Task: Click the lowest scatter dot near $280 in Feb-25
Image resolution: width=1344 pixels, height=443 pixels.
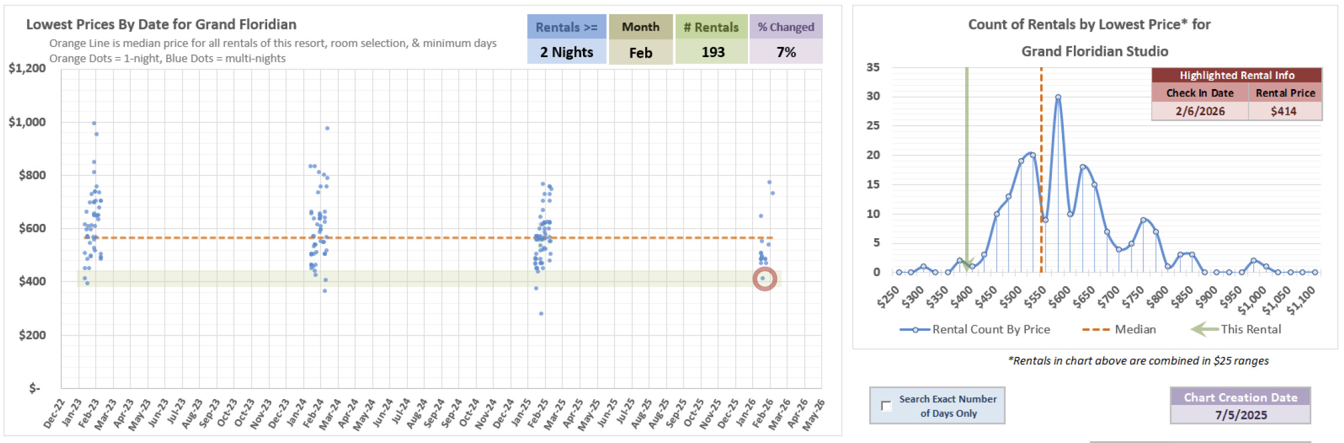Action: pos(541,314)
